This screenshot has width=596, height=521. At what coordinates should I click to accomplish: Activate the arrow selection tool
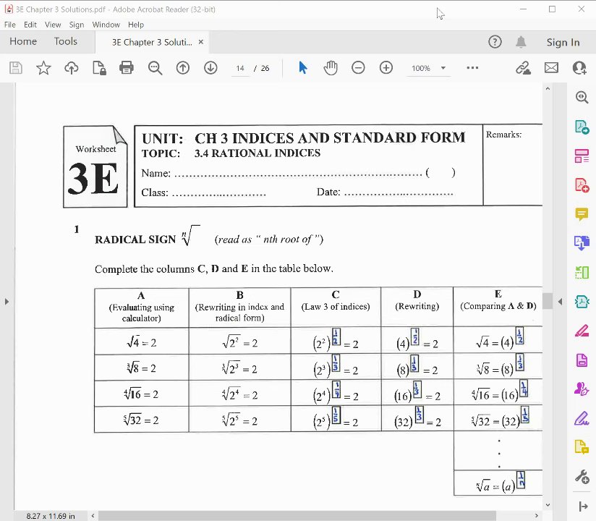tap(302, 68)
